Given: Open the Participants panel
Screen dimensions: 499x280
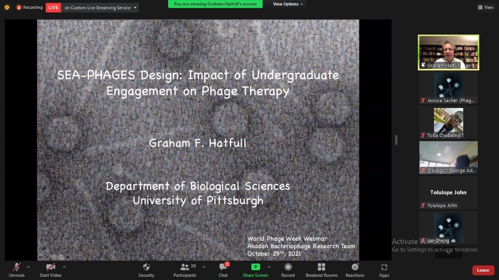Looking at the screenshot, I should [184, 270].
